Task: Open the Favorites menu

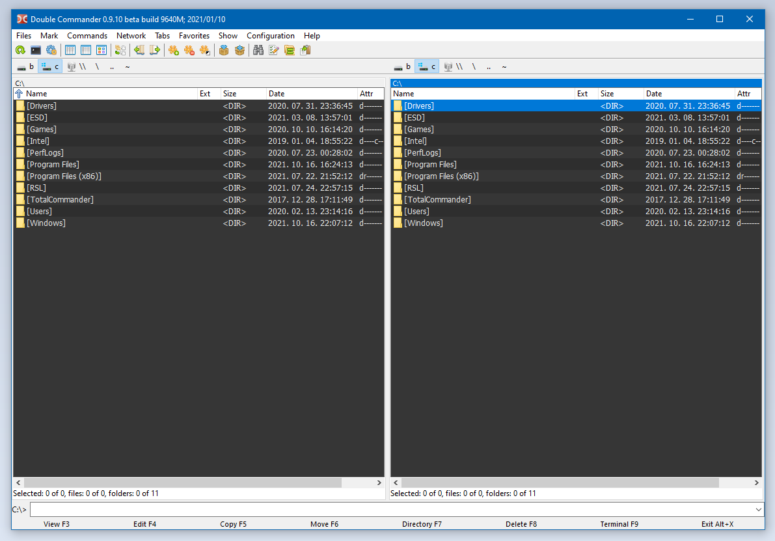Action: [x=195, y=36]
